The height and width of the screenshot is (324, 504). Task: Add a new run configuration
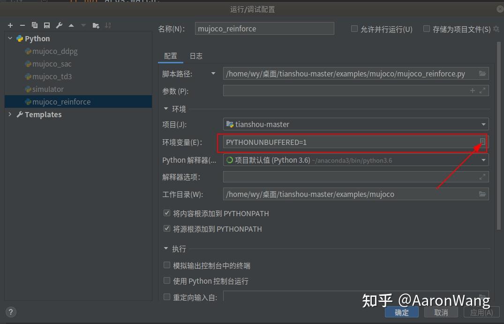point(10,25)
